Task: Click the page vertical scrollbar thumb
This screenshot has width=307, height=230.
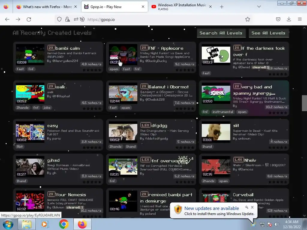Action: [304, 103]
